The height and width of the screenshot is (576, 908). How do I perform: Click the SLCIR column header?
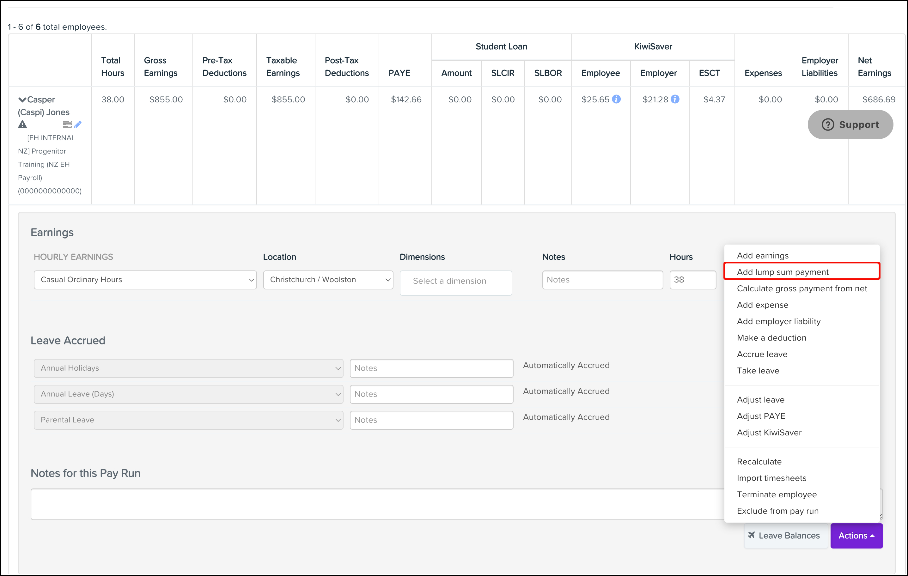click(503, 73)
